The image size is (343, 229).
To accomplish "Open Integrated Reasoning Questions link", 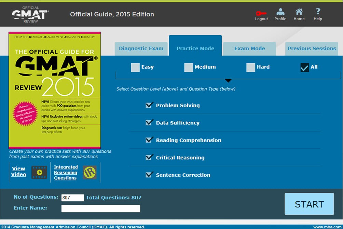I will pos(66,173).
